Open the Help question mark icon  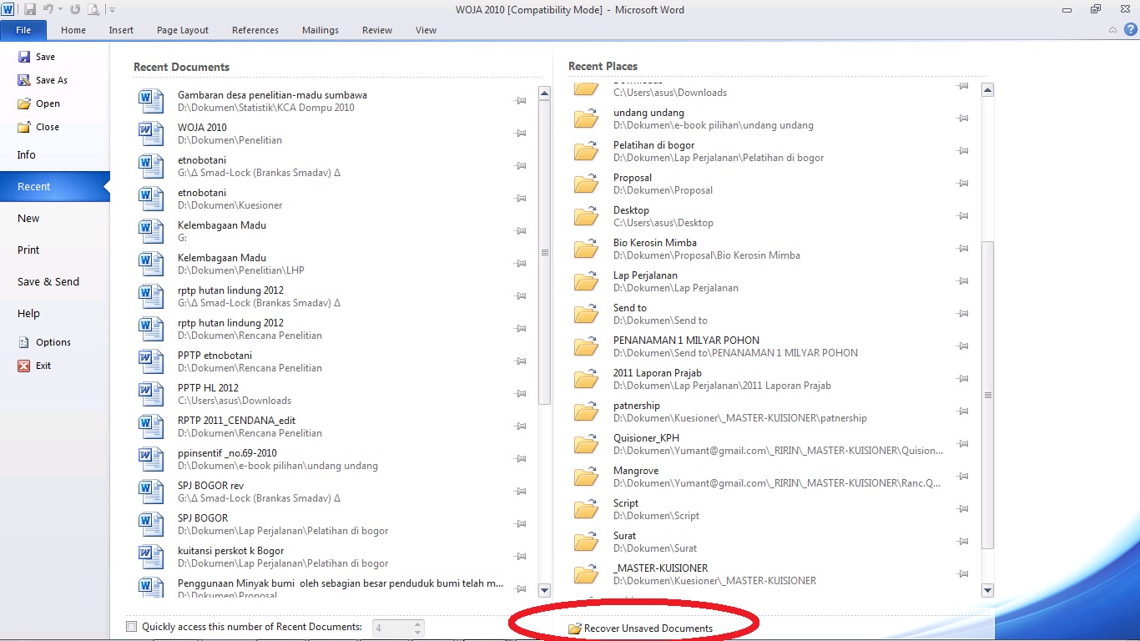pyautogui.click(x=1132, y=29)
